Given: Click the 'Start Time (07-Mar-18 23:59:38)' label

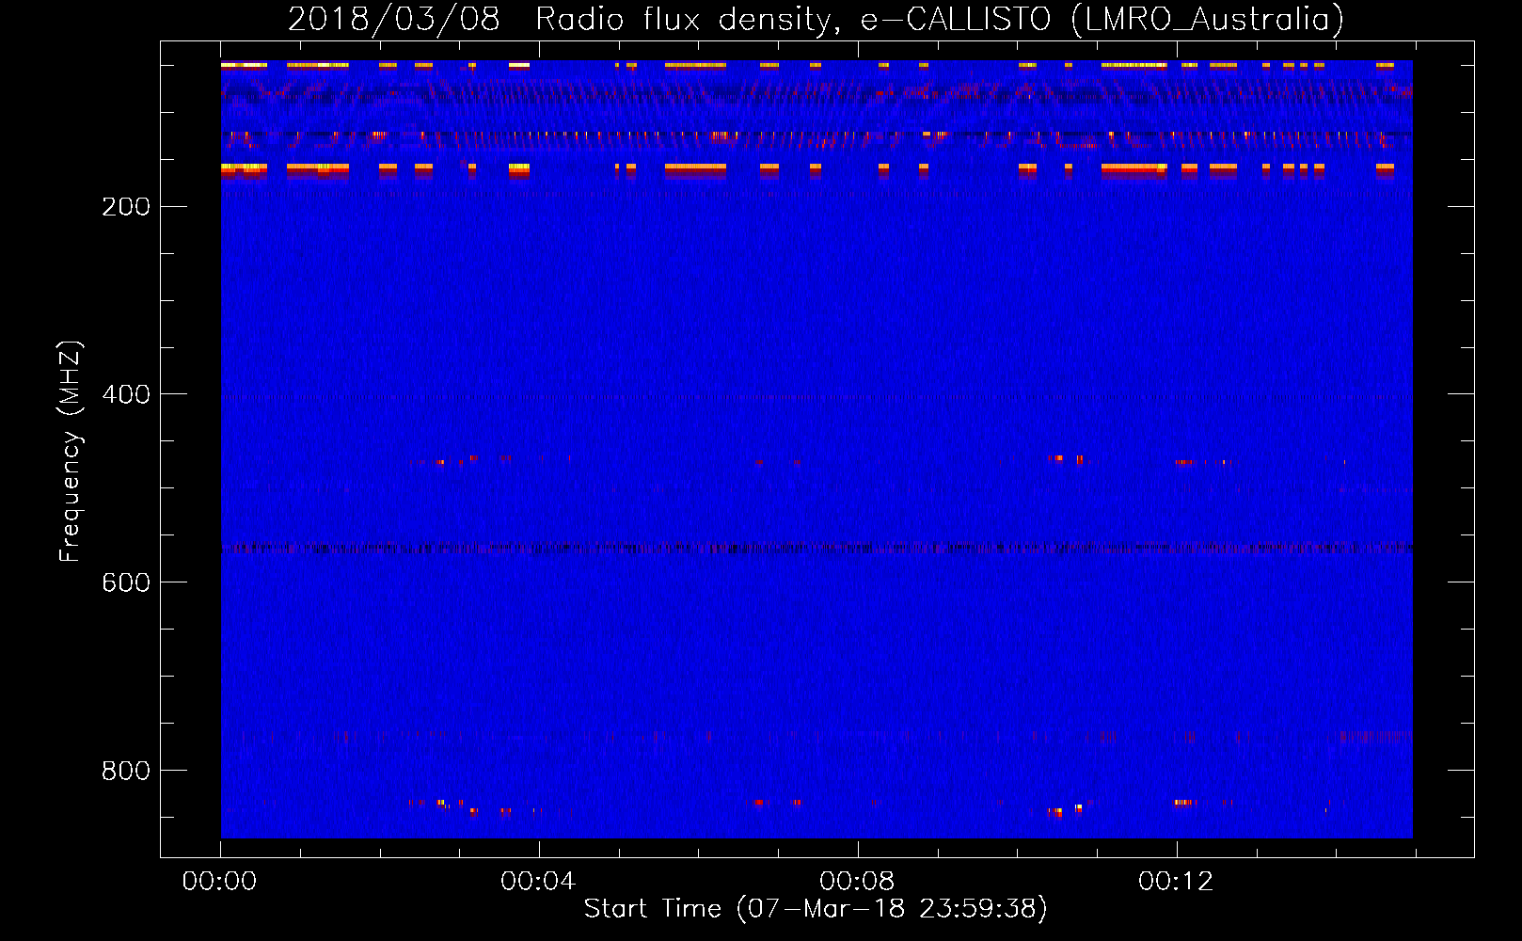Looking at the screenshot, I should (x=816, y=909).
